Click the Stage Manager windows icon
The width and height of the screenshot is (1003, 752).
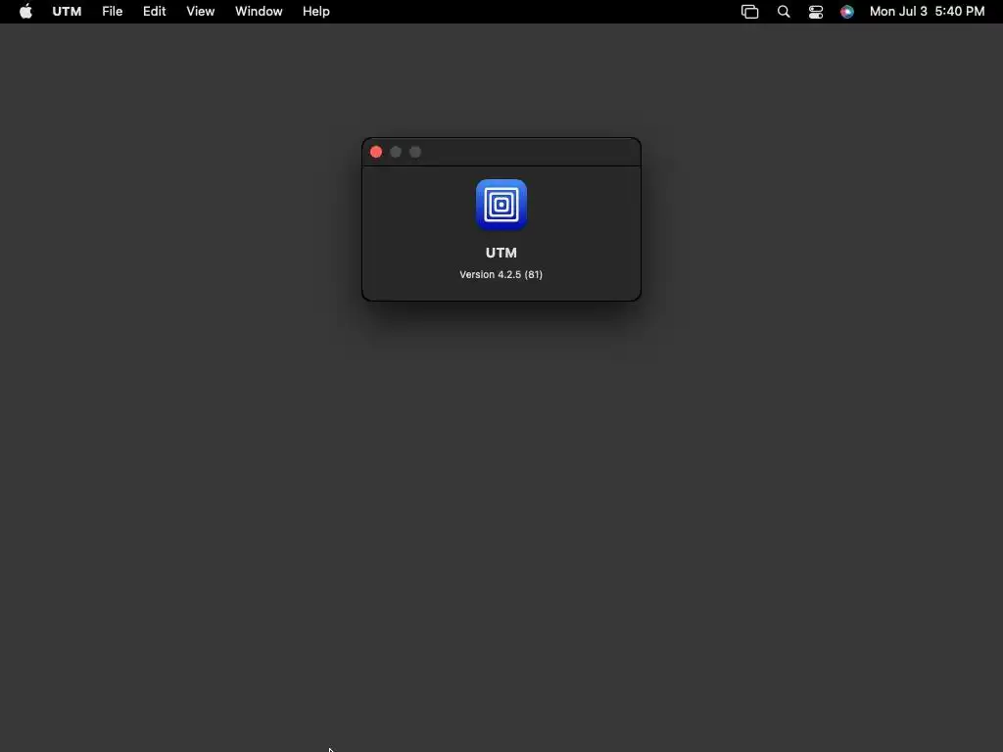[x=749, y=12]
